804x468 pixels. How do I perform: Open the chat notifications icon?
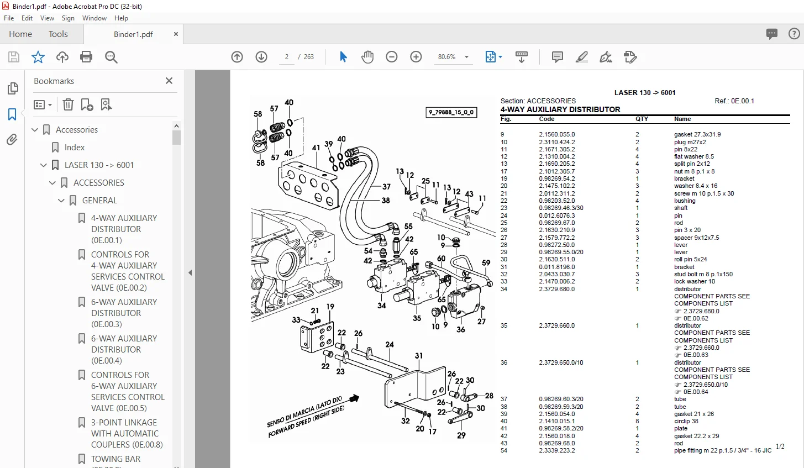772,34
